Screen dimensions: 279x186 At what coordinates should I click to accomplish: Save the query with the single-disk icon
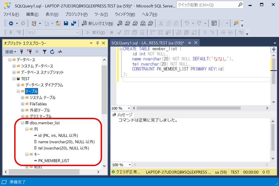(66, 23)
